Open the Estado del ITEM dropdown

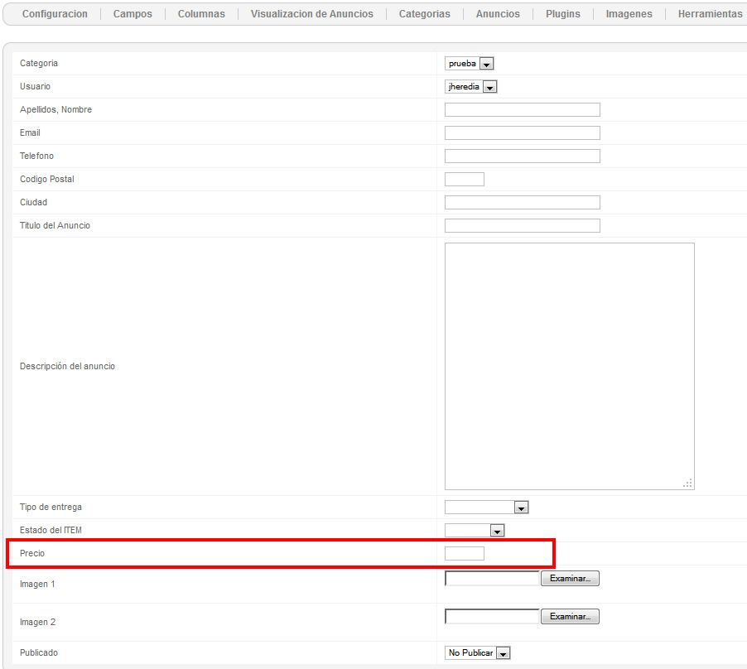point(475,530)
